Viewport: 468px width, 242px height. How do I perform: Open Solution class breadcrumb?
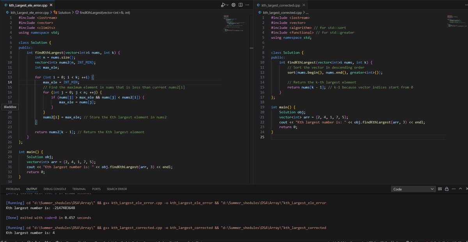click(62, 12)
